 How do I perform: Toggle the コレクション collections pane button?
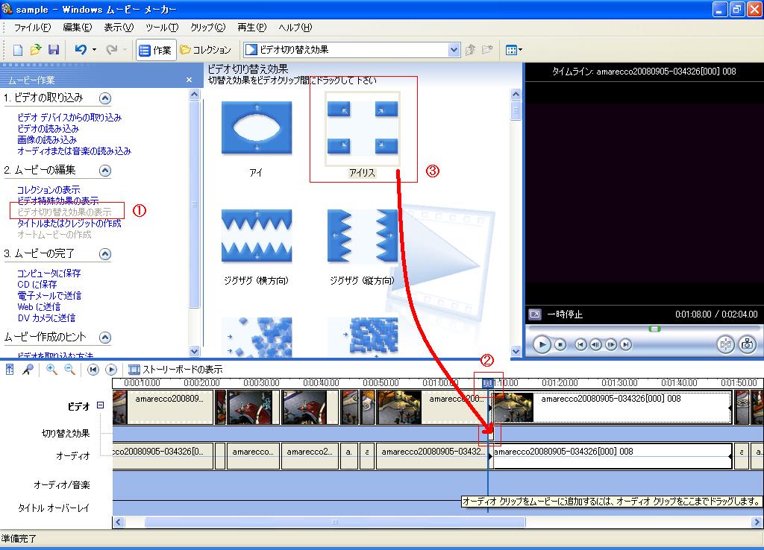pos(206,50)
